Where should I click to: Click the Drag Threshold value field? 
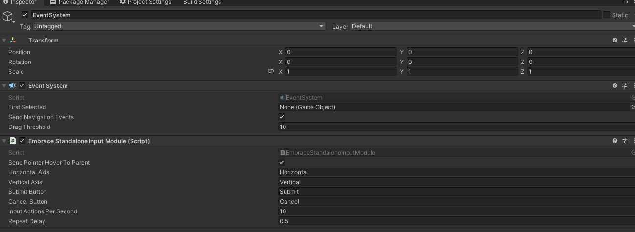click(x=457, y=127)
